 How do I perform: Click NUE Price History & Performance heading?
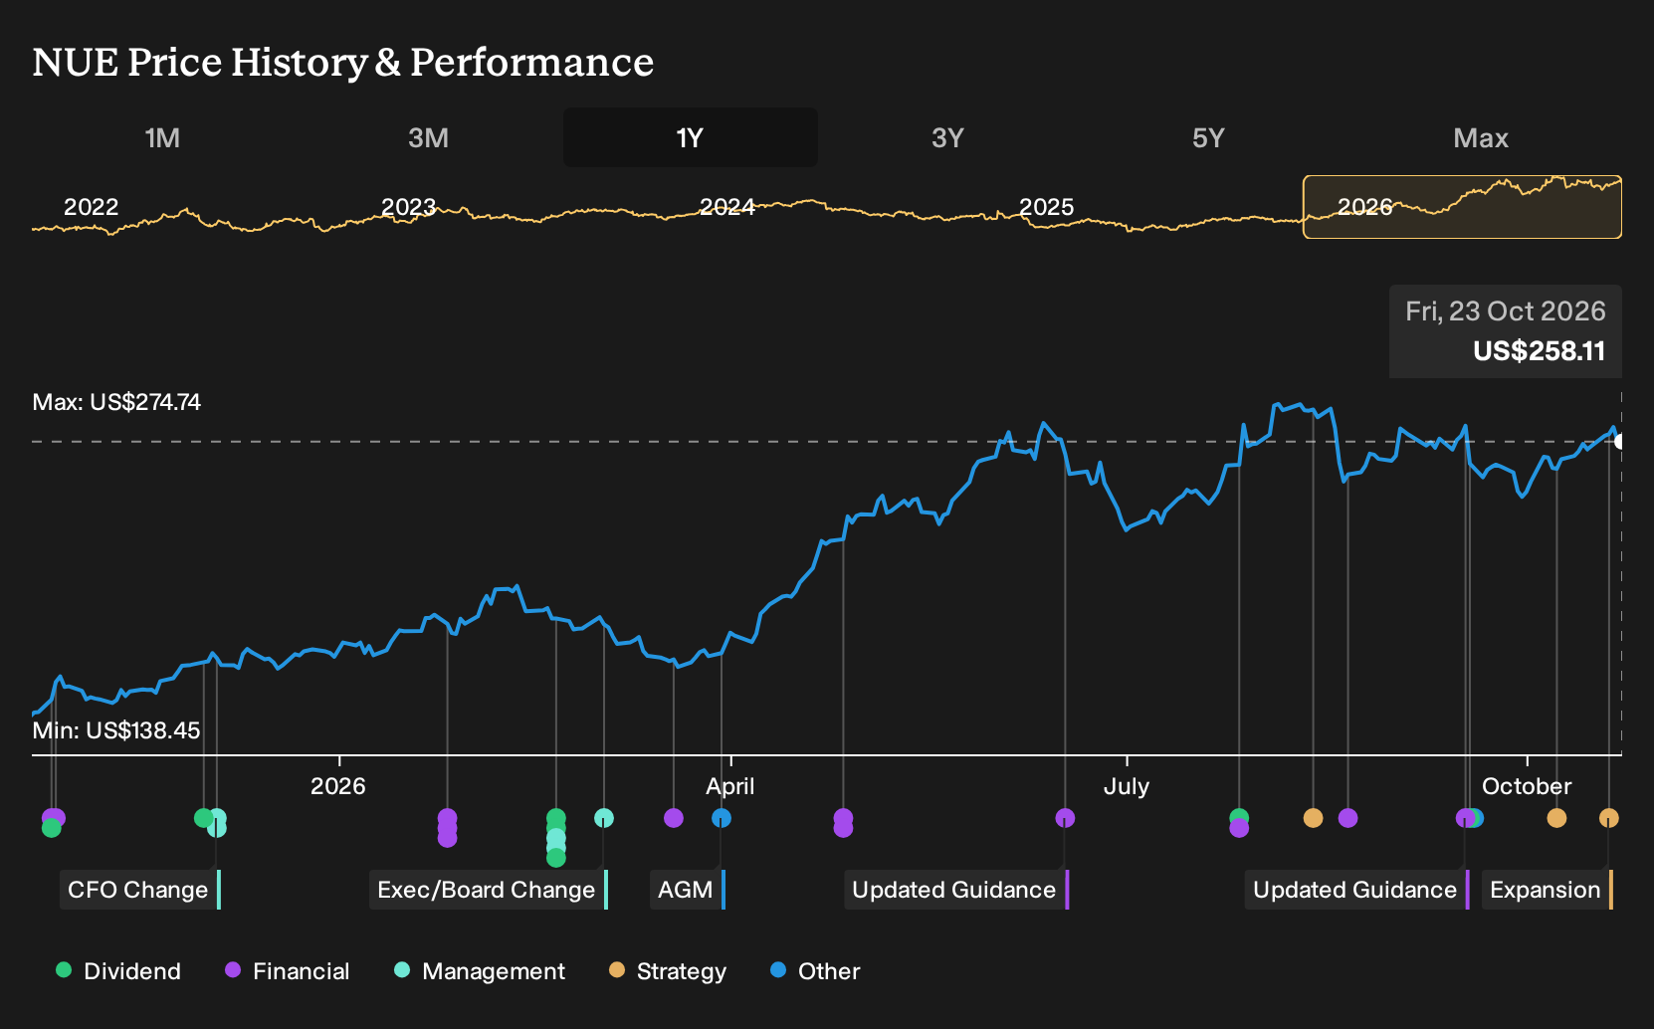[x=343, y=62]
